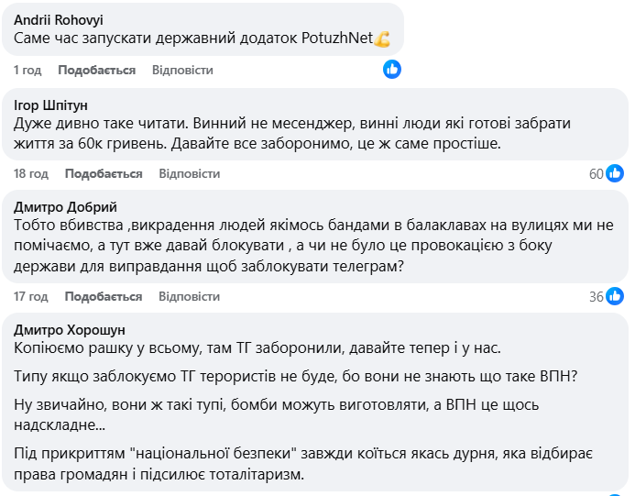The width and height of the screenshot is (635, 496).
Task: Visit Дмитро Добрий's profile page
Action: (66, 207)
